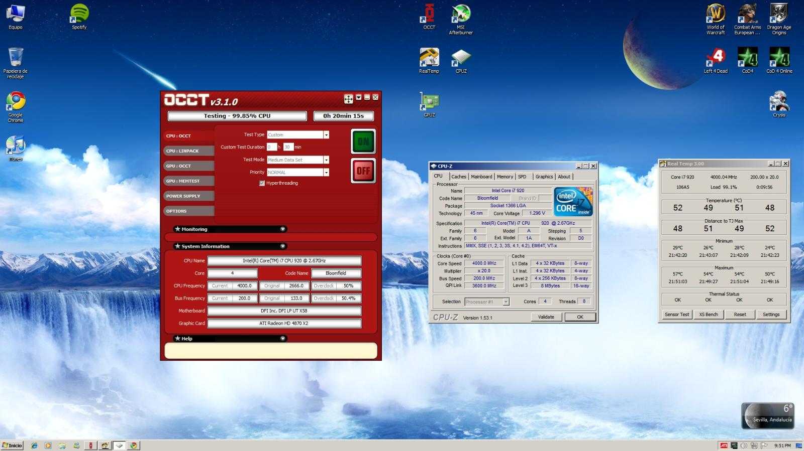Click XS Bench in Real Temp

click(709, 315)
